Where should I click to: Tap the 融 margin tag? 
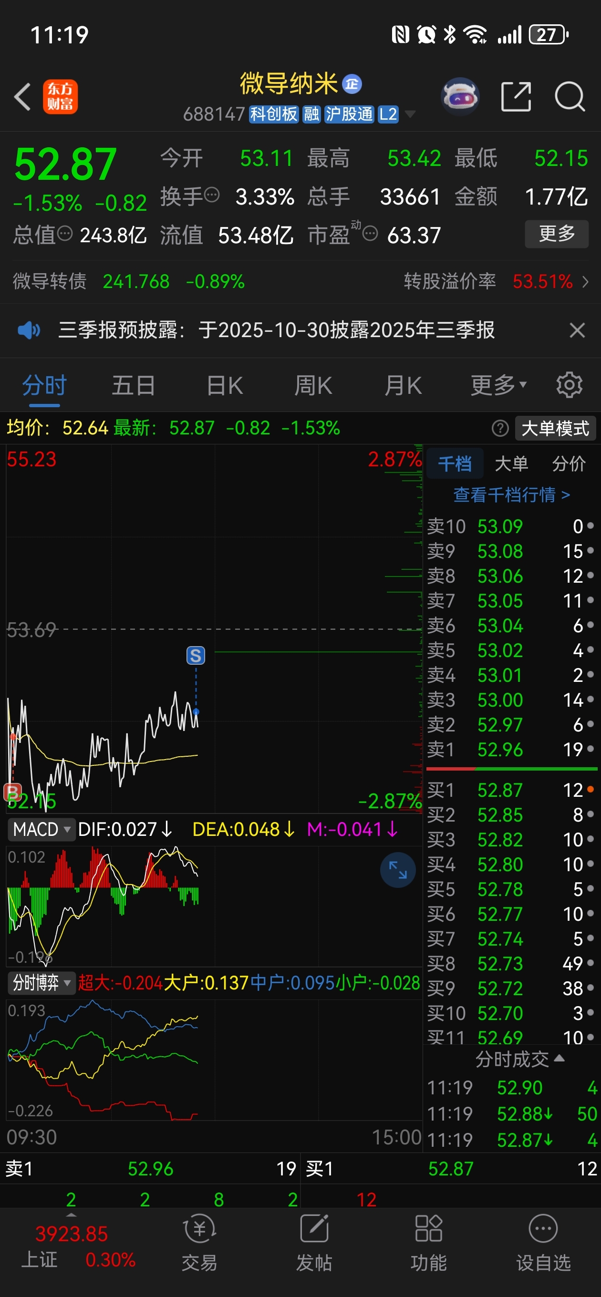click(311, 114)
